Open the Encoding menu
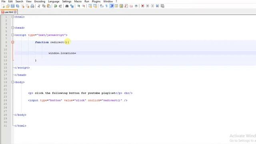 point(40,2)
